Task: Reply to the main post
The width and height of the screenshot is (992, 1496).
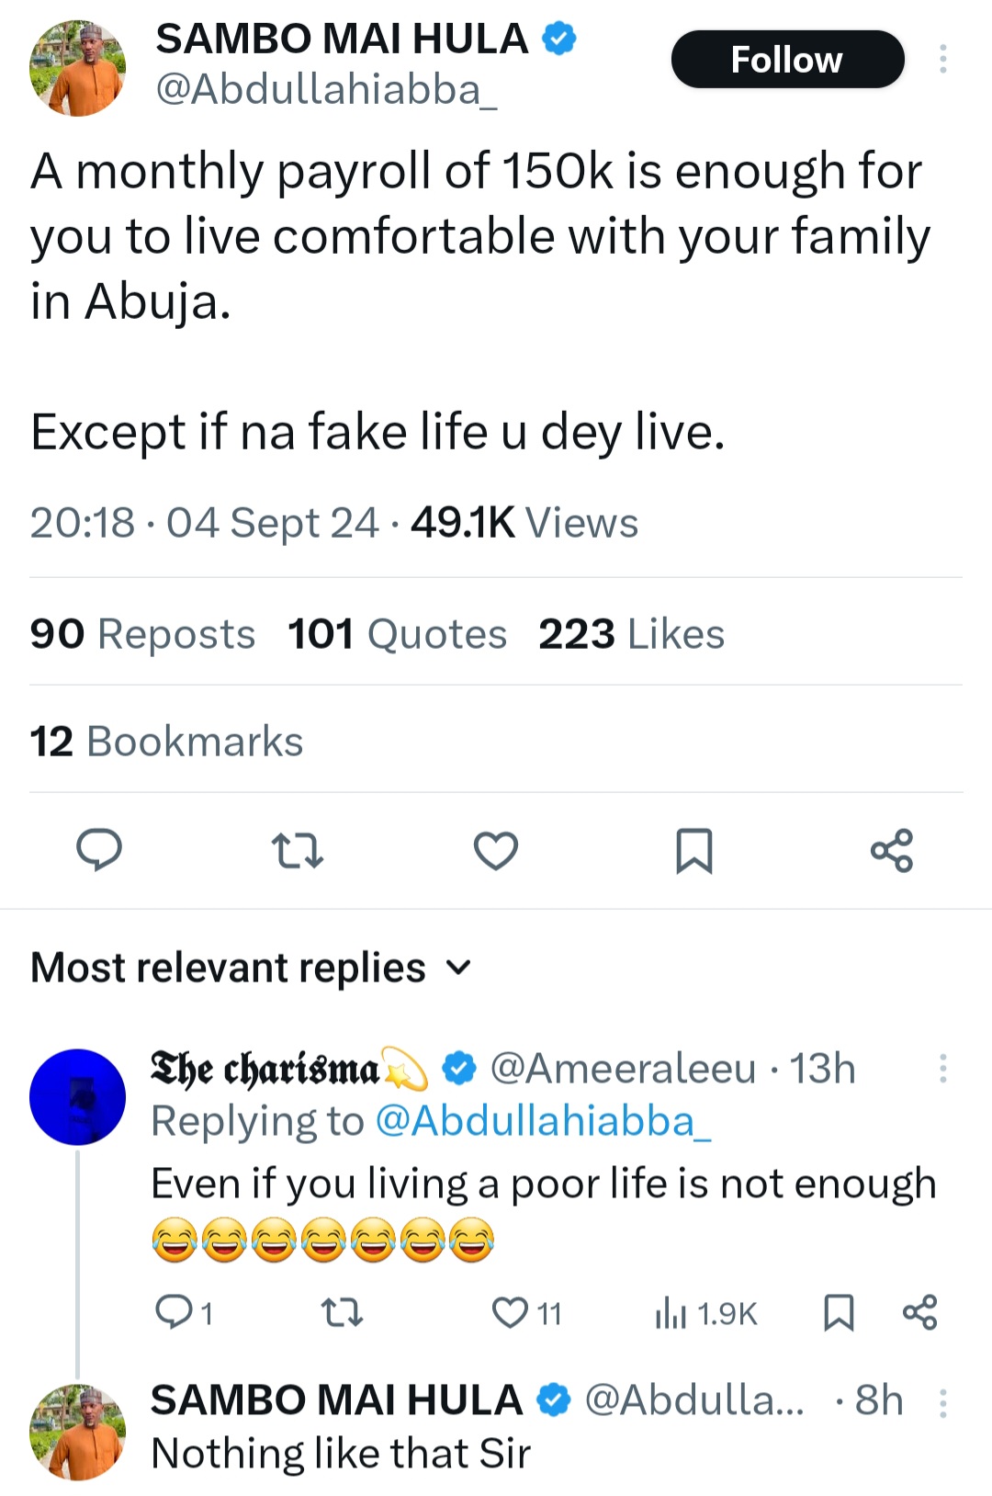Action: click(x=98, y=849)
